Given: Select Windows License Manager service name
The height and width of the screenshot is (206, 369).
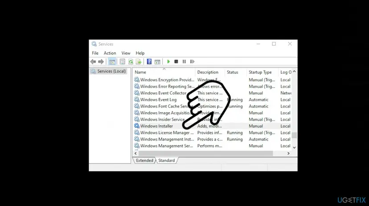Looking at the screenshot, I should tap(167, 133).
